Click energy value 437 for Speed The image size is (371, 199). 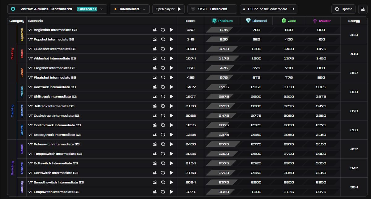[x=354, y=149]
